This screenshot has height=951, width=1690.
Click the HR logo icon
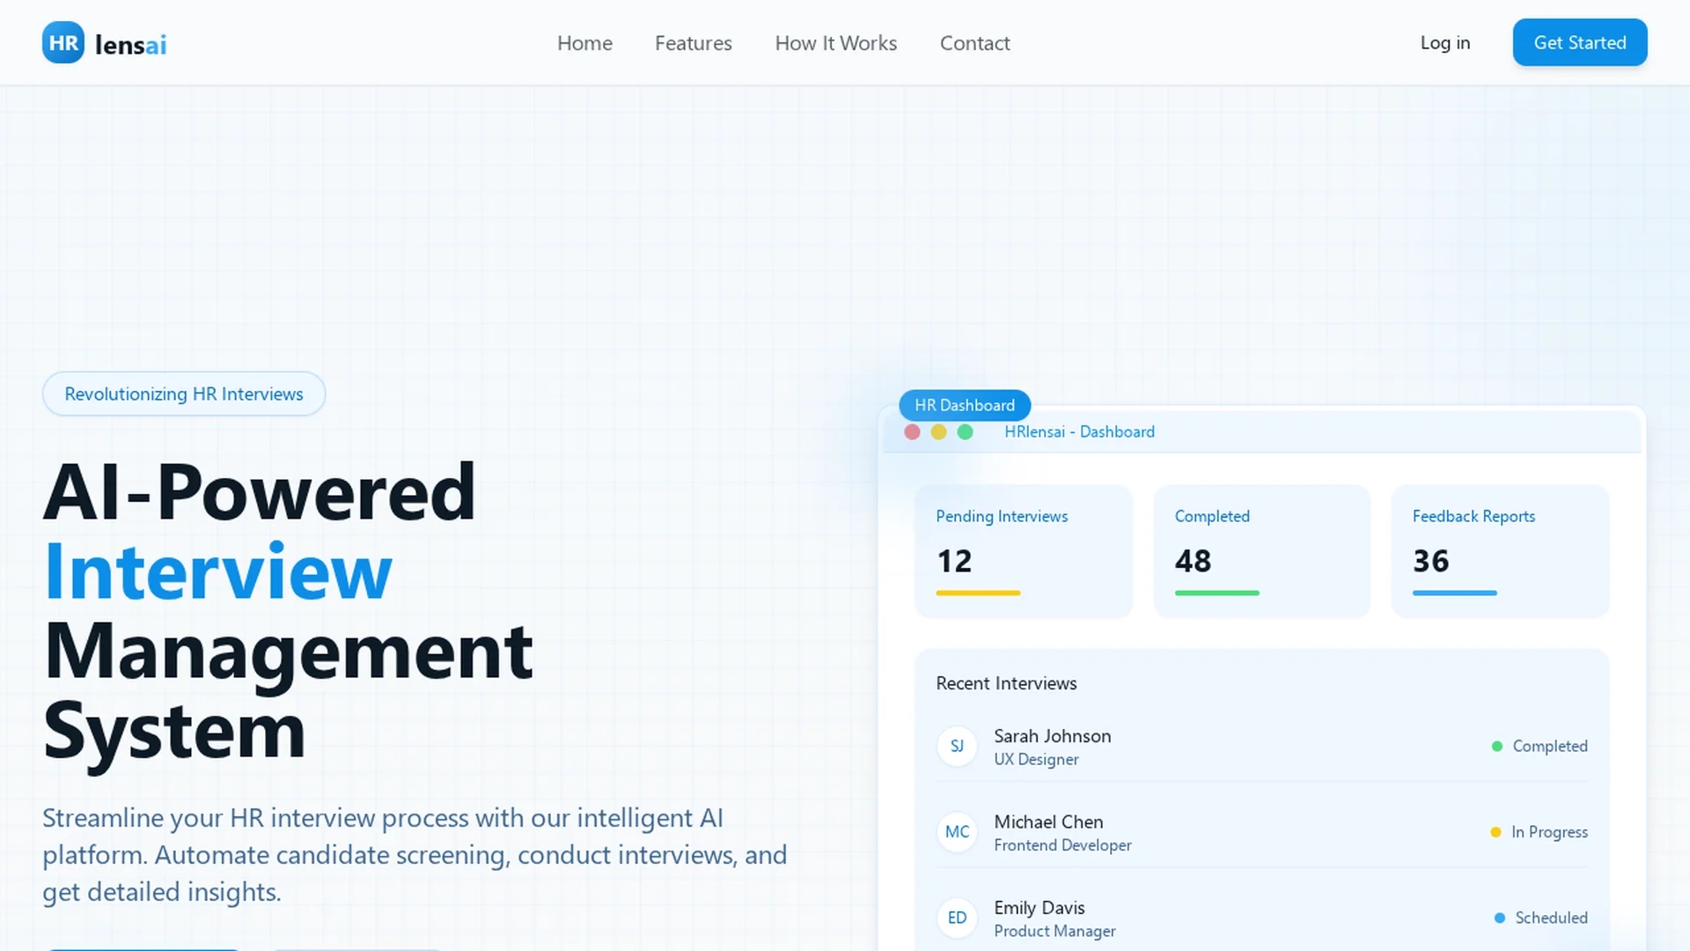click(x=63, y=42)
